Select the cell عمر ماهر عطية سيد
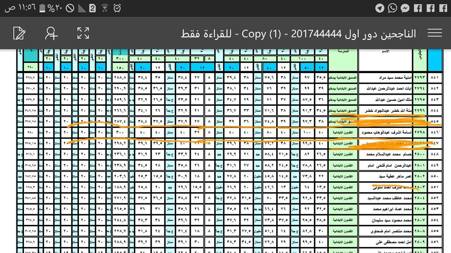Image resolution: width=451 pixels, height=253 pixels. (x=385, y=176)
